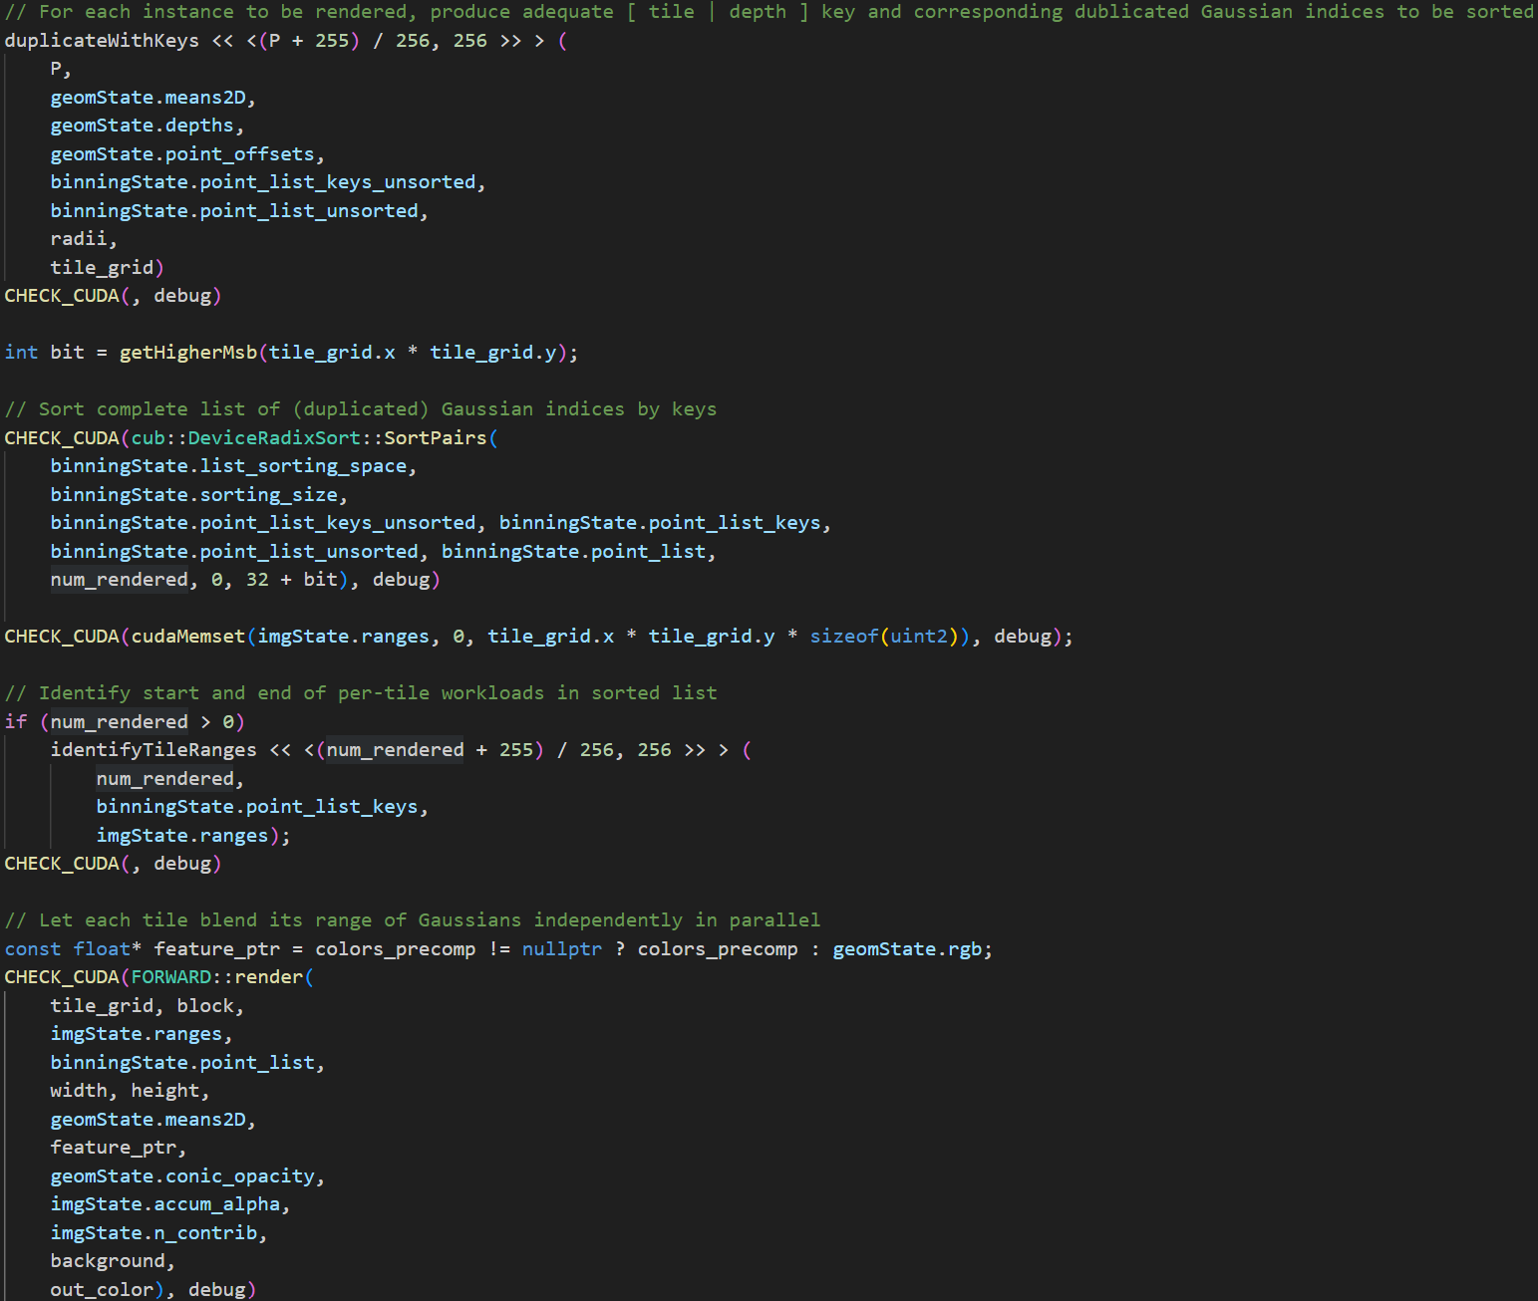Click the 'const' keyword in feature_ptr declaration
Screen dimensions: 1538x1301
point(33,949)
